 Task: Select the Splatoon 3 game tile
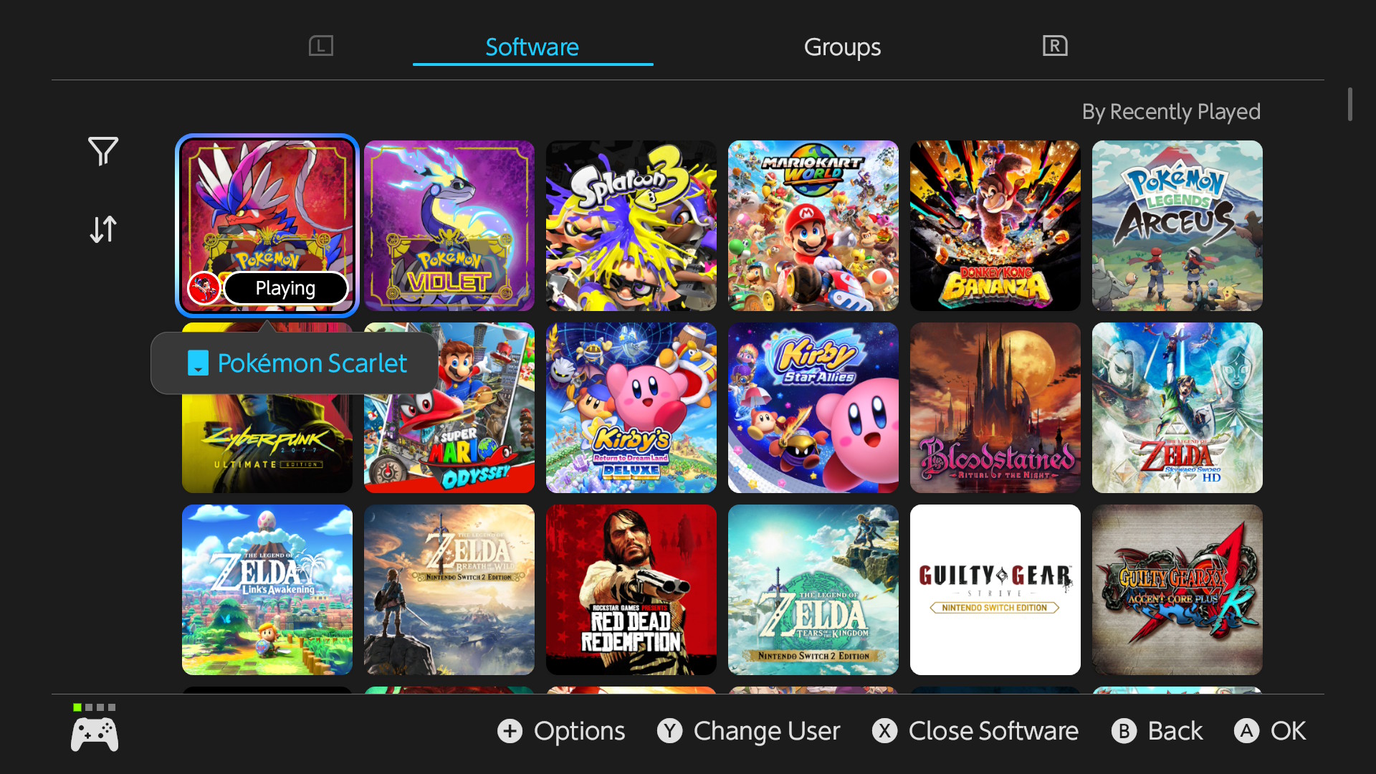(x=631, y=226)
